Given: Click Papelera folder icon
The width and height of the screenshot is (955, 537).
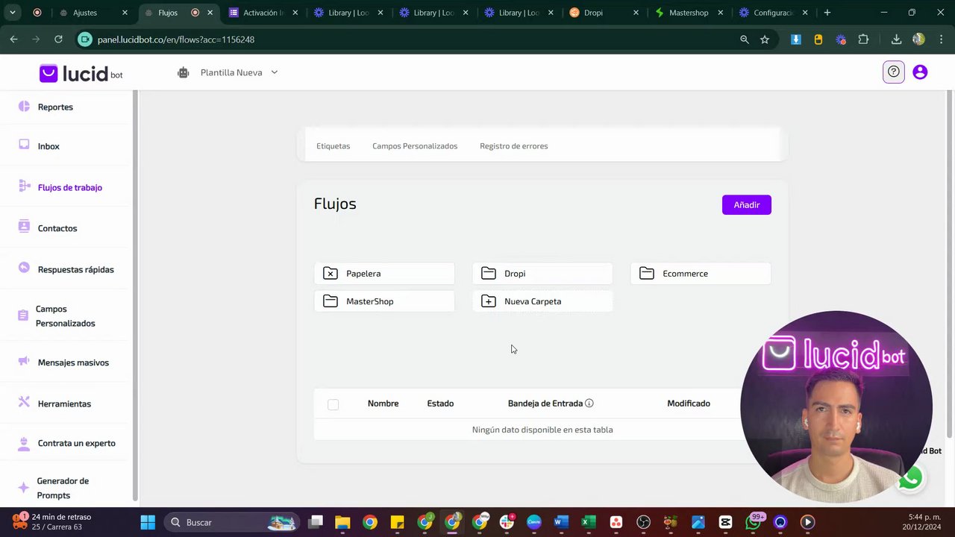Looking at the screenshot, I should (330, 273).
